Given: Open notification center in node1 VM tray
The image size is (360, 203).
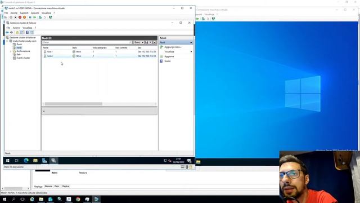Looking at the screenshot, I should [190, 160].
